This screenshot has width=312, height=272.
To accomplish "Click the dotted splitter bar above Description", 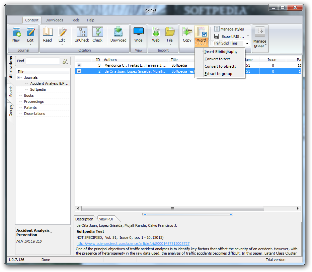I will [188, 214].
